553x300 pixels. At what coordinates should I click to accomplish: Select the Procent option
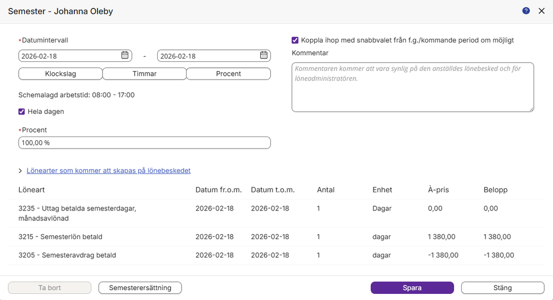click(228, 73)
